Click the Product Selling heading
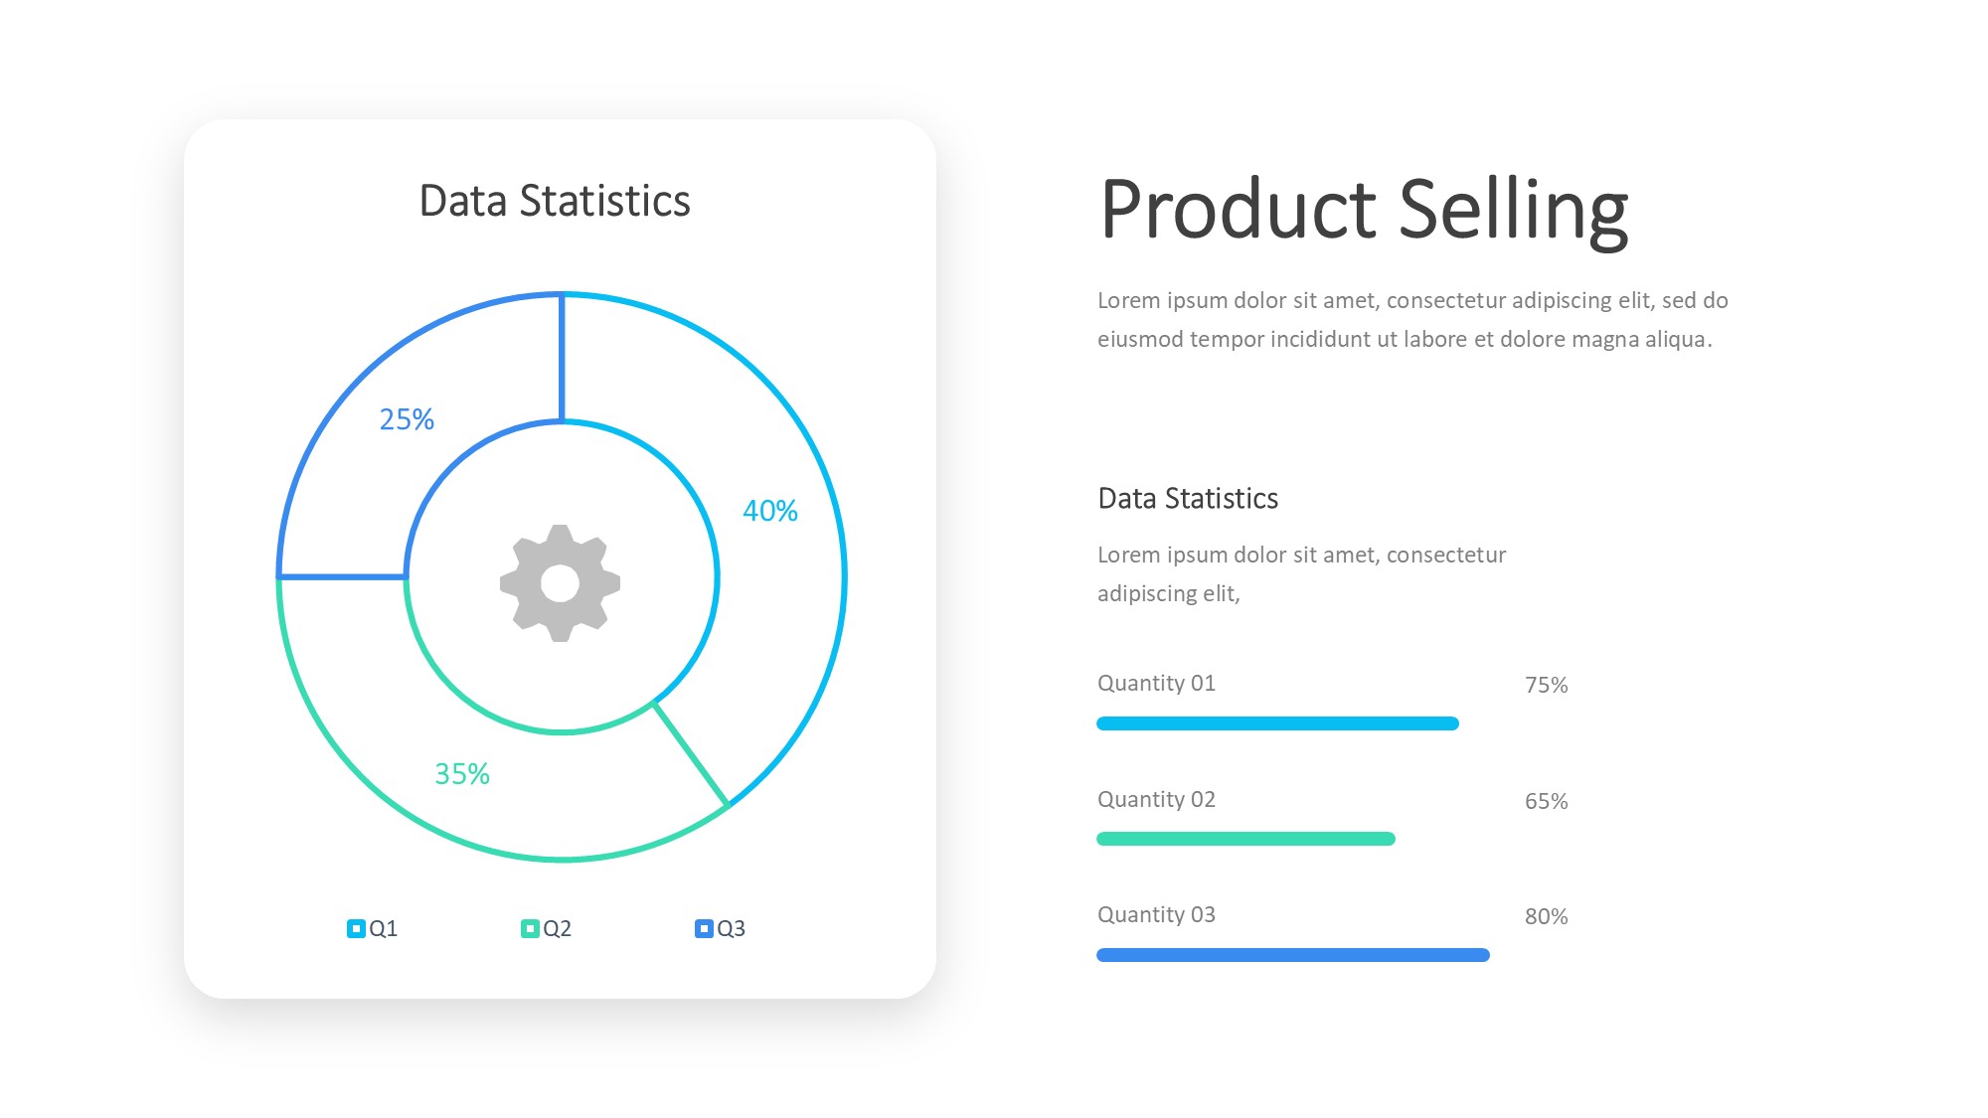 click(1364, 210)
